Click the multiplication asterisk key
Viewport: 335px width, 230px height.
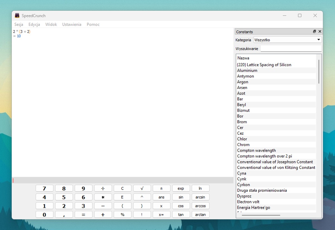click(x=103, y=197)
